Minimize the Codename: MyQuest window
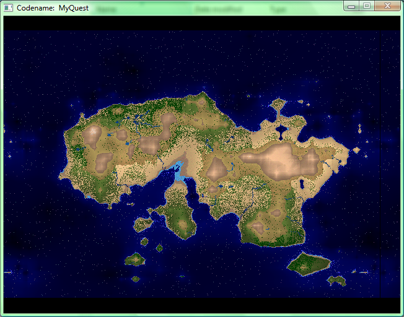 (x=351, y=6)
